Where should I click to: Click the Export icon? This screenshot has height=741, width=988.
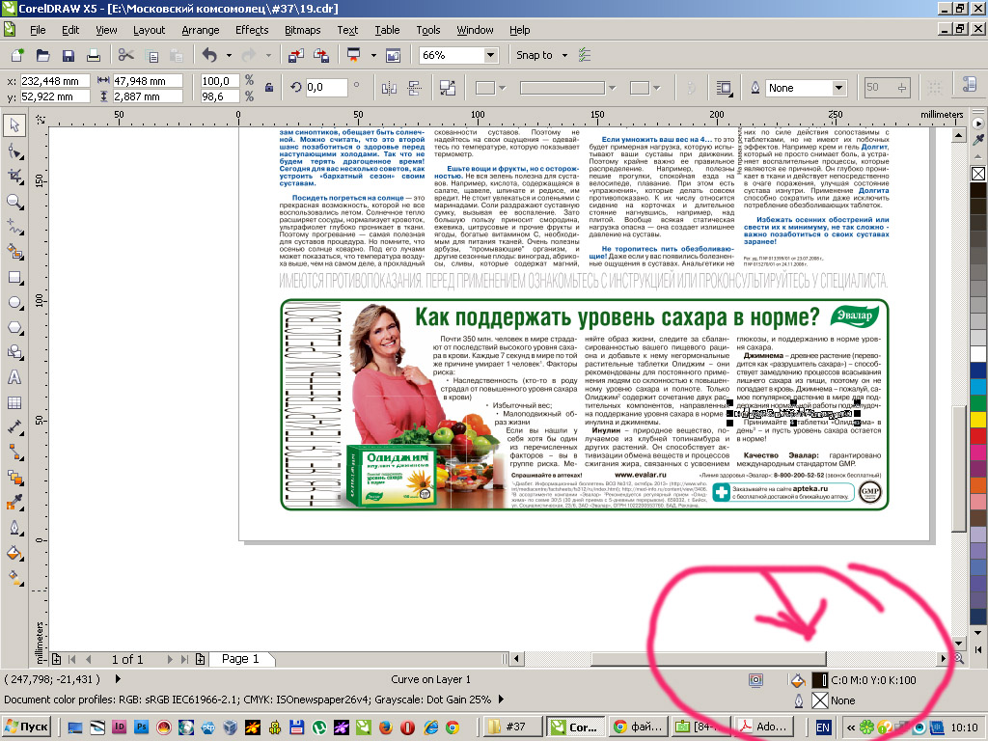point(321,55)
